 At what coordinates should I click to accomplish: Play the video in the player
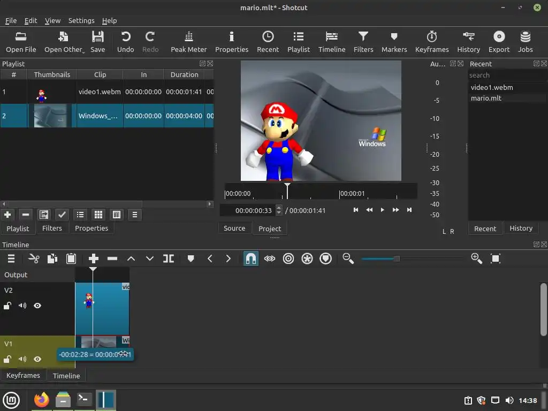pyautogui.click(x=382, y=210)
